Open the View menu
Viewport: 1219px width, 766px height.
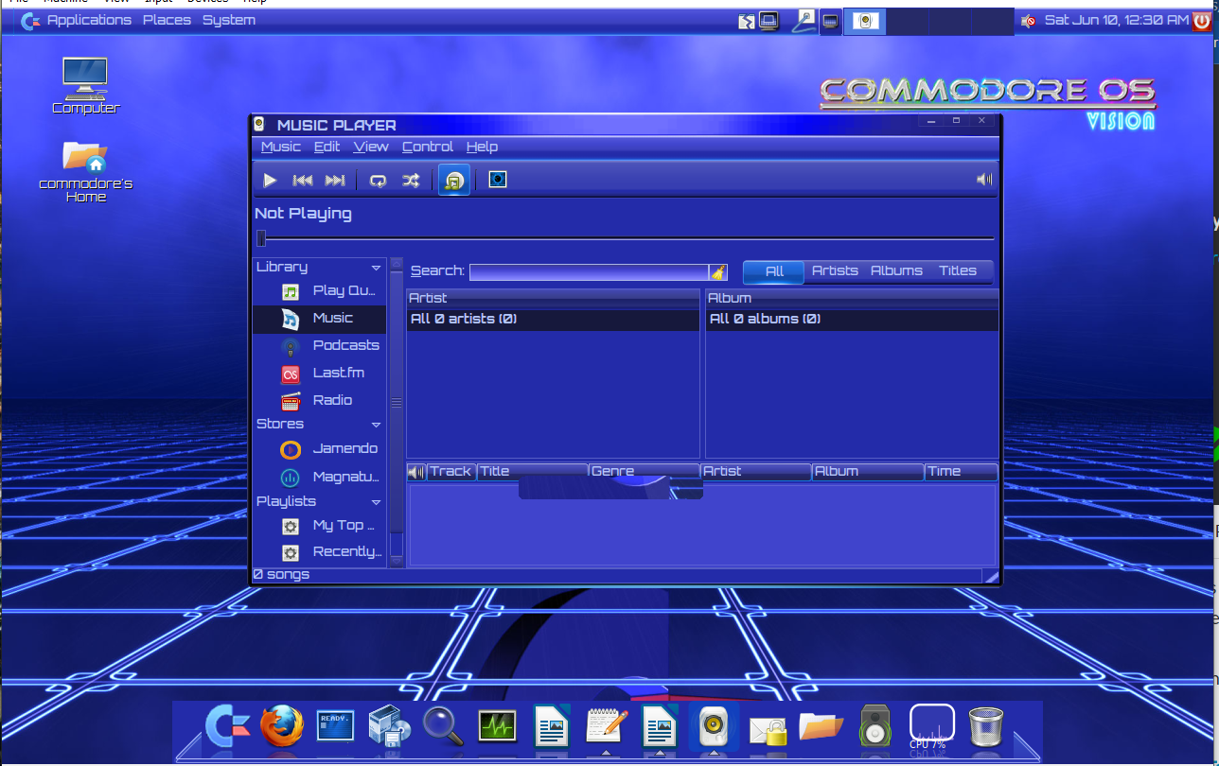(x=371, y=147)
